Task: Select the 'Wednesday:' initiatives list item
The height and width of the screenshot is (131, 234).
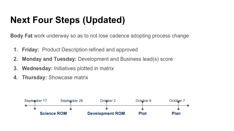Action: click(37, 69)
